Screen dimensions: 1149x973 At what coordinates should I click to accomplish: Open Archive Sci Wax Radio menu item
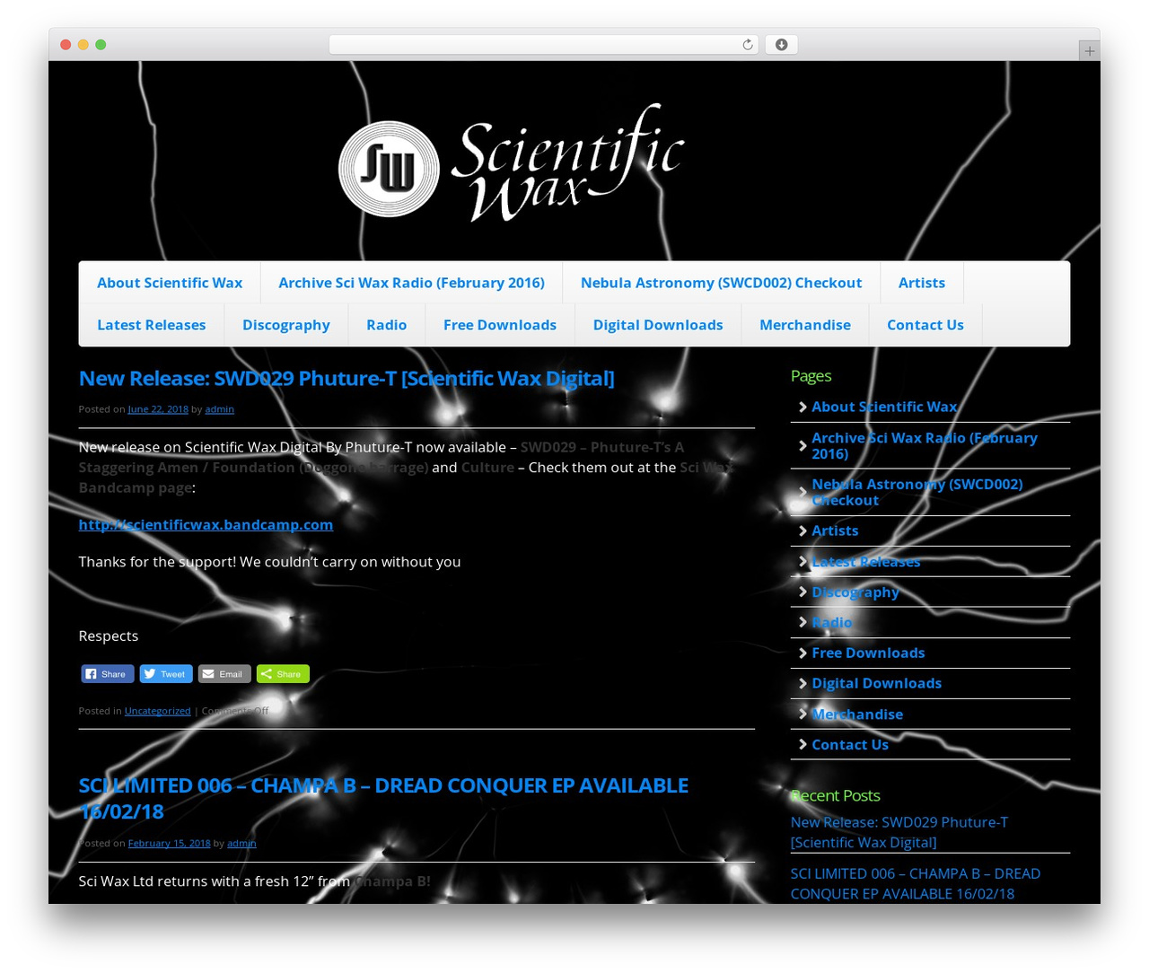pyautogui.click(x=411, y=283)
